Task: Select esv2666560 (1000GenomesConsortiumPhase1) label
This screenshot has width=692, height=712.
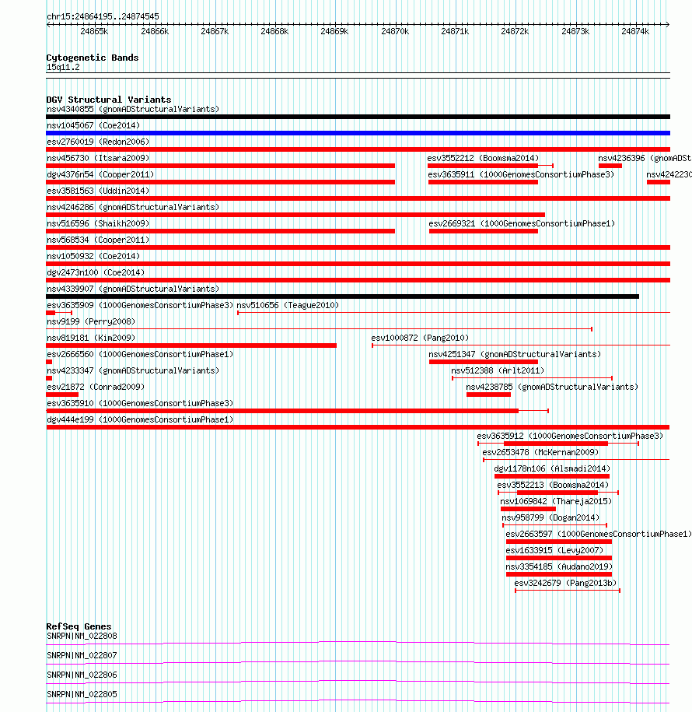Action: pos(140,354)
